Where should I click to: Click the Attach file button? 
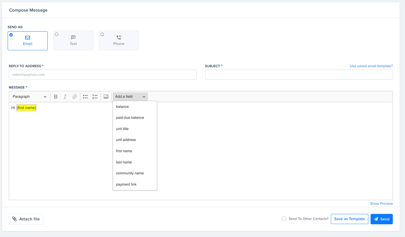[x=26, y=219]
